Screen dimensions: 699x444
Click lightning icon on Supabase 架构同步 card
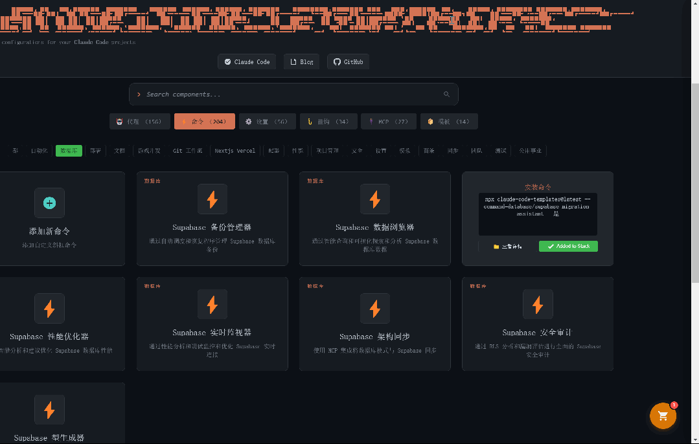[375, 308]
